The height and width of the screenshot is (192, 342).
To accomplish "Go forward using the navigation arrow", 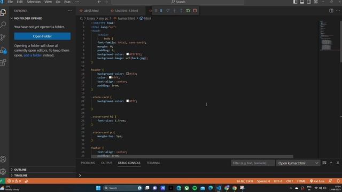I will coord(106,2).
